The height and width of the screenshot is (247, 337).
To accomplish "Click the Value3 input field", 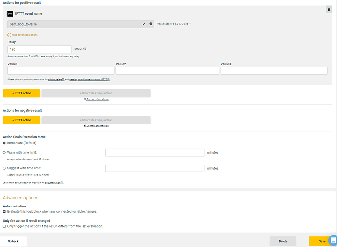I will pyautogui.click(x=274, y=71).
